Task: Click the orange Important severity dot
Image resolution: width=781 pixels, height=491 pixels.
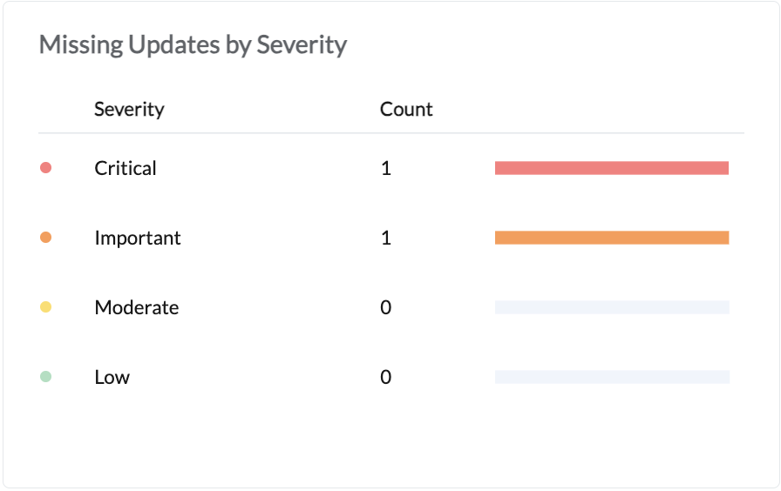Action: 46,238
